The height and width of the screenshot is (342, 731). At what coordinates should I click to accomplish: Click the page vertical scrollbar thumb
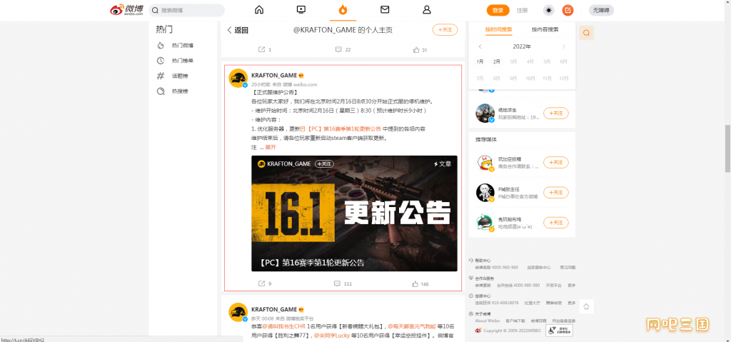(x=727, y=149)
